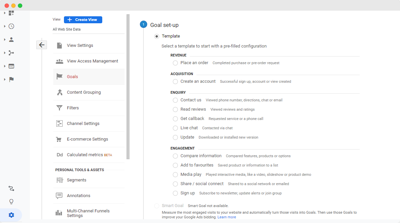Select the Sign up engagement template
Viewport: 400px width, 223px height.
coord(175,193)
